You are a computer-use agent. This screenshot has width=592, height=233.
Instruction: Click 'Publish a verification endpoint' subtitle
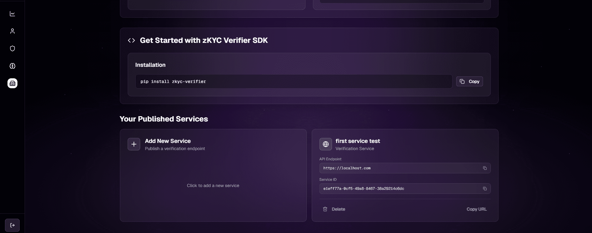click(x=175, y=148)
